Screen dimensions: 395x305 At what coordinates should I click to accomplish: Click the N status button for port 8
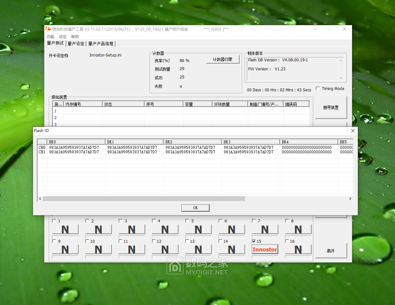tap(298, 229)
